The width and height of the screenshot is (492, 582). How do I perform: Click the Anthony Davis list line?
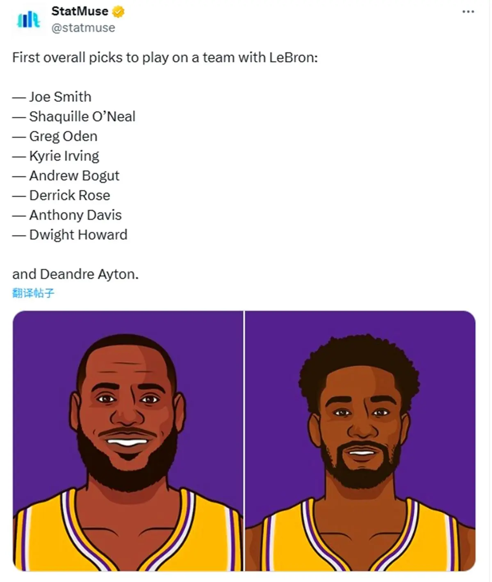[67, 215]
